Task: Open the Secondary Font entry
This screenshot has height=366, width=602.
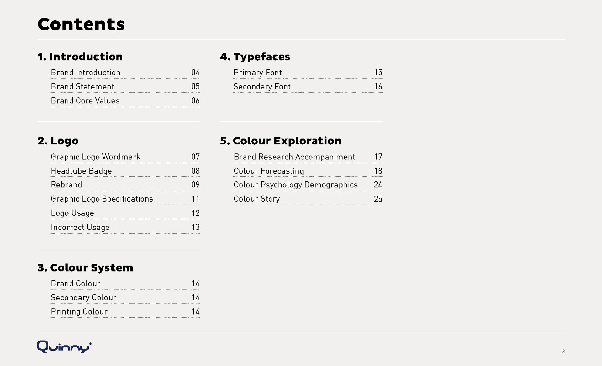Action: [262, 87]
